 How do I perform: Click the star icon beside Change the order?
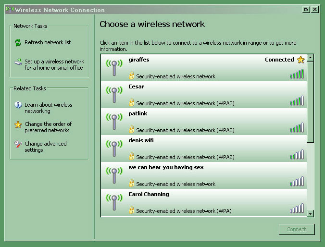tap(18, 124)
